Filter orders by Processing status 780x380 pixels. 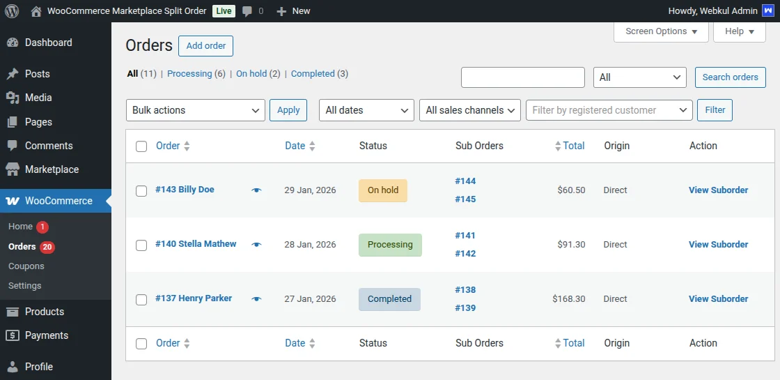coord(189,74)
